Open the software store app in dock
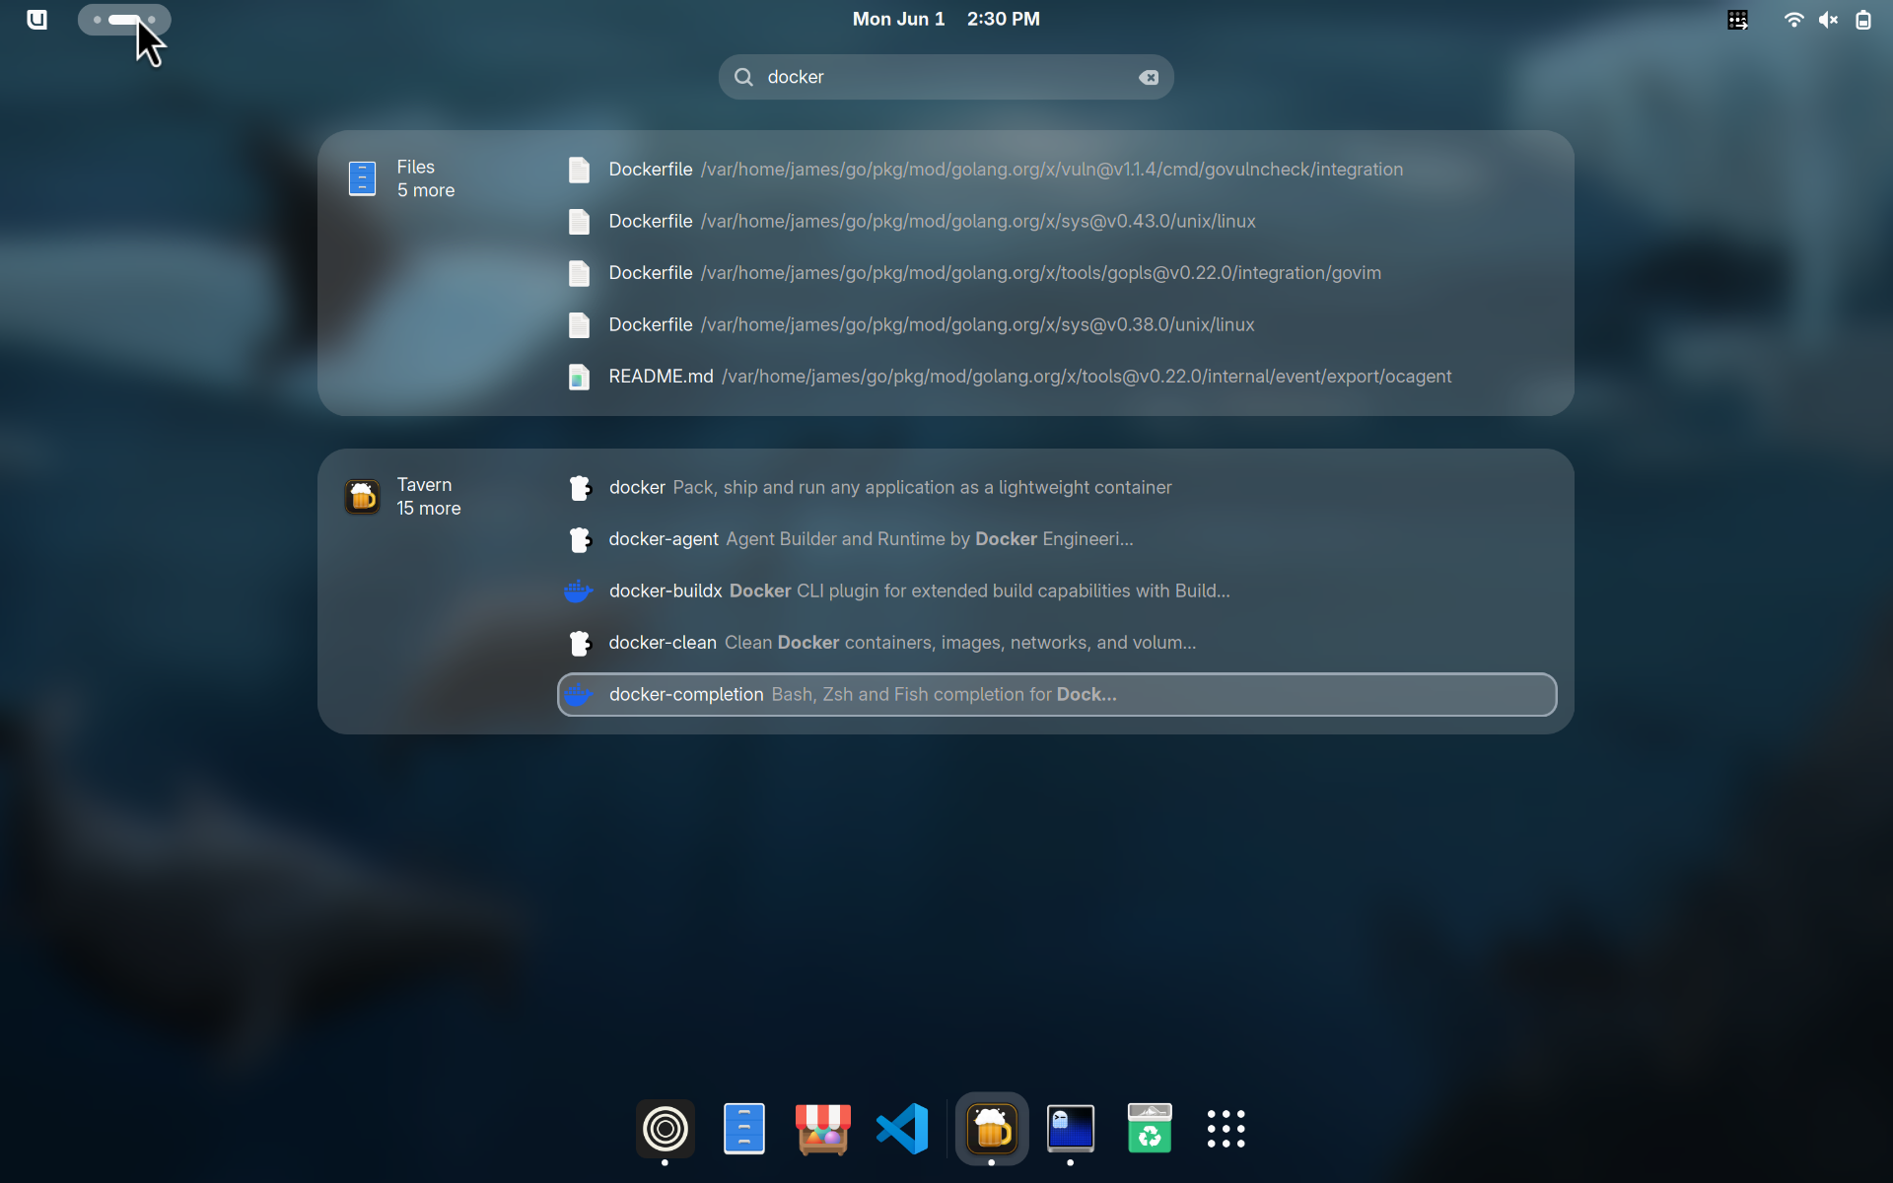The height and width of the screenshot is (1183, 1893). click(823, 1129)
